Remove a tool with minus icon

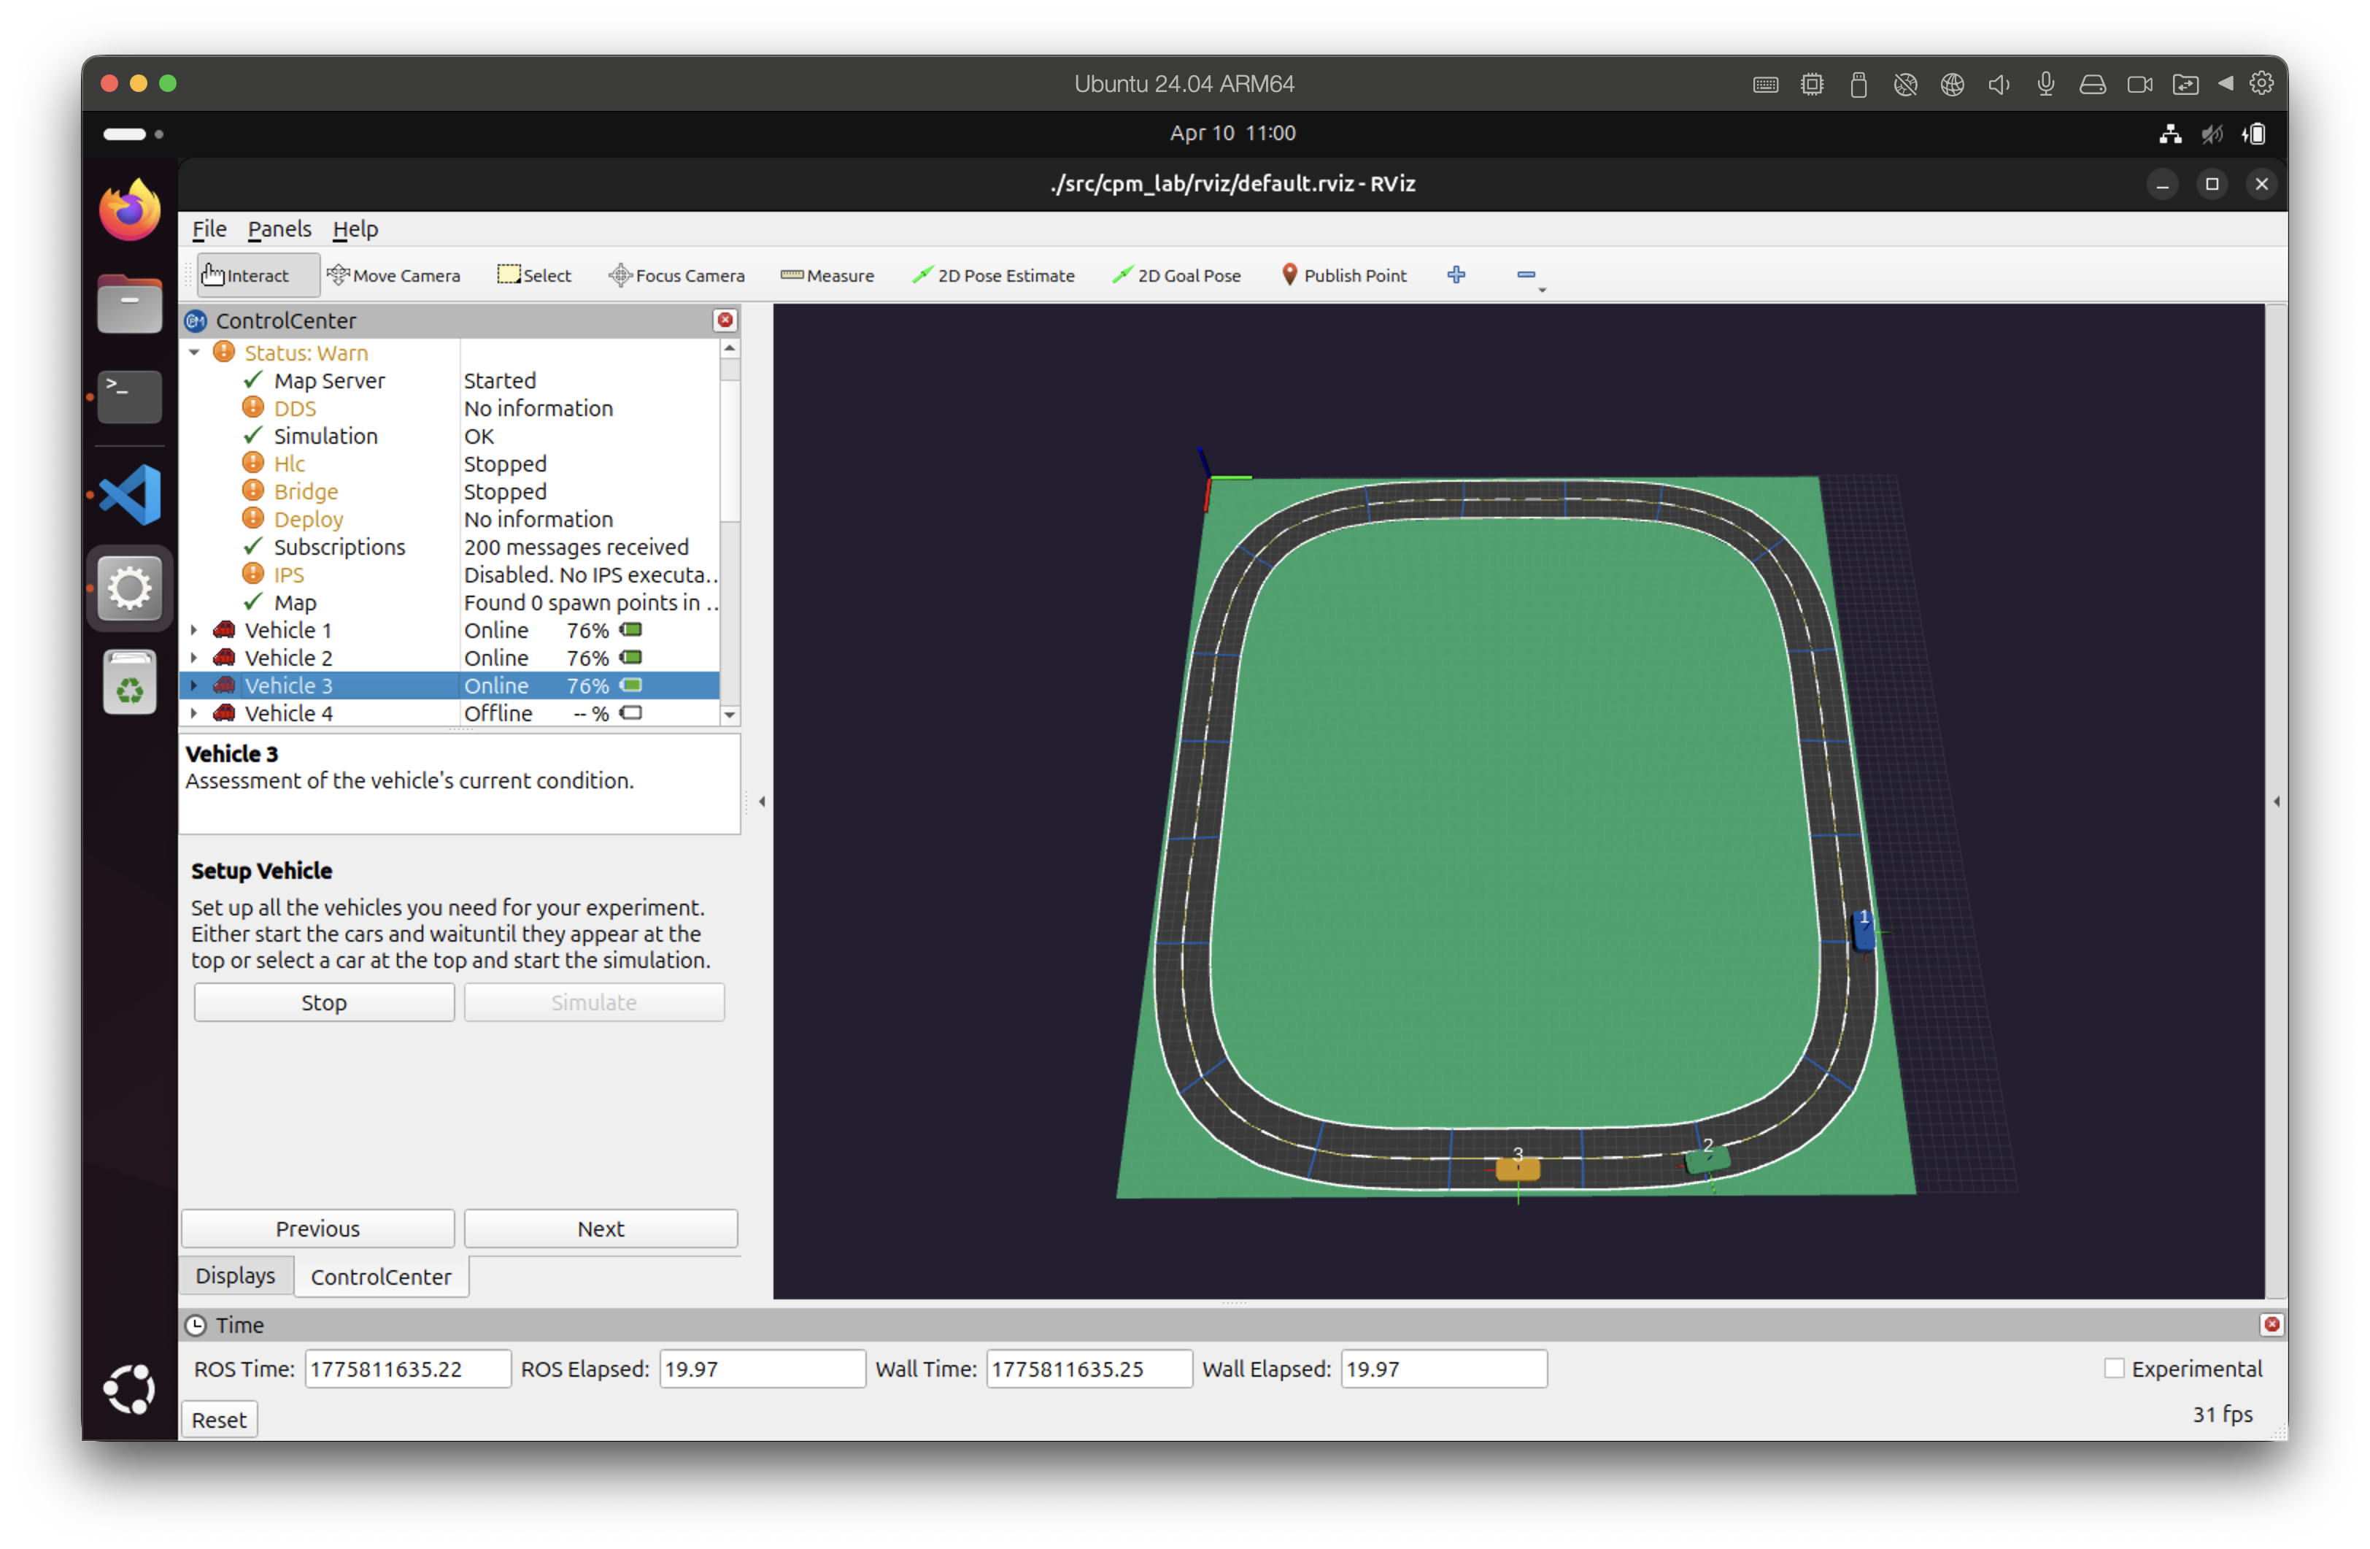click(1526, 275)
